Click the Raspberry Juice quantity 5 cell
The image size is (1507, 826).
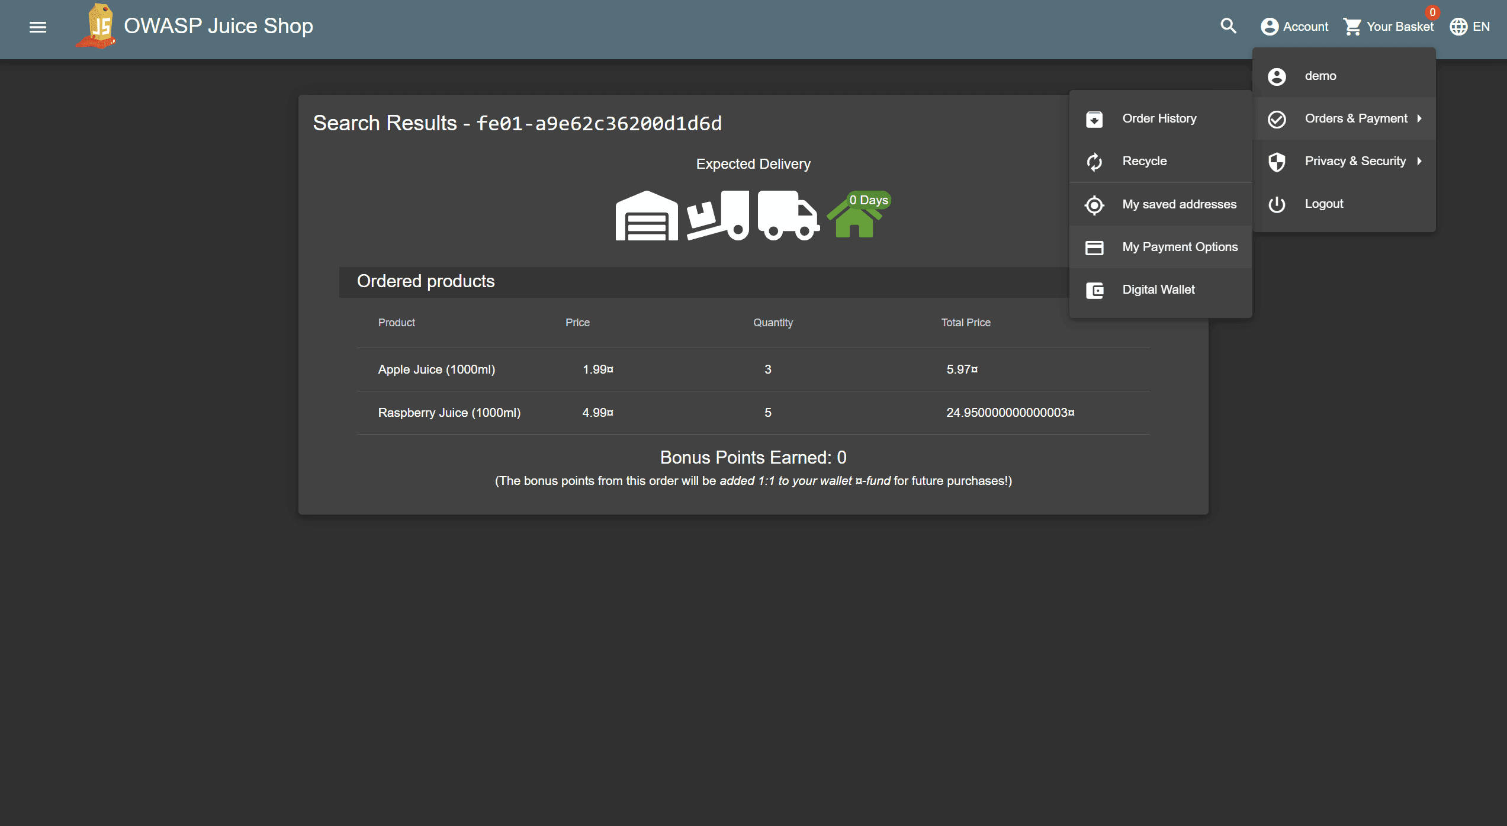(x=768, y=413)
